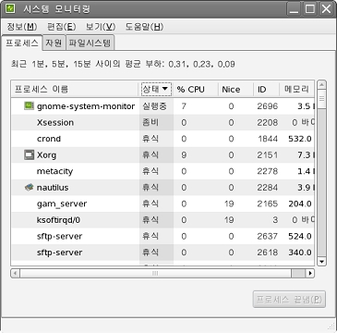Screen dimensions: 337x333
Task: Select the crond process row
Action: pos(162,139)
